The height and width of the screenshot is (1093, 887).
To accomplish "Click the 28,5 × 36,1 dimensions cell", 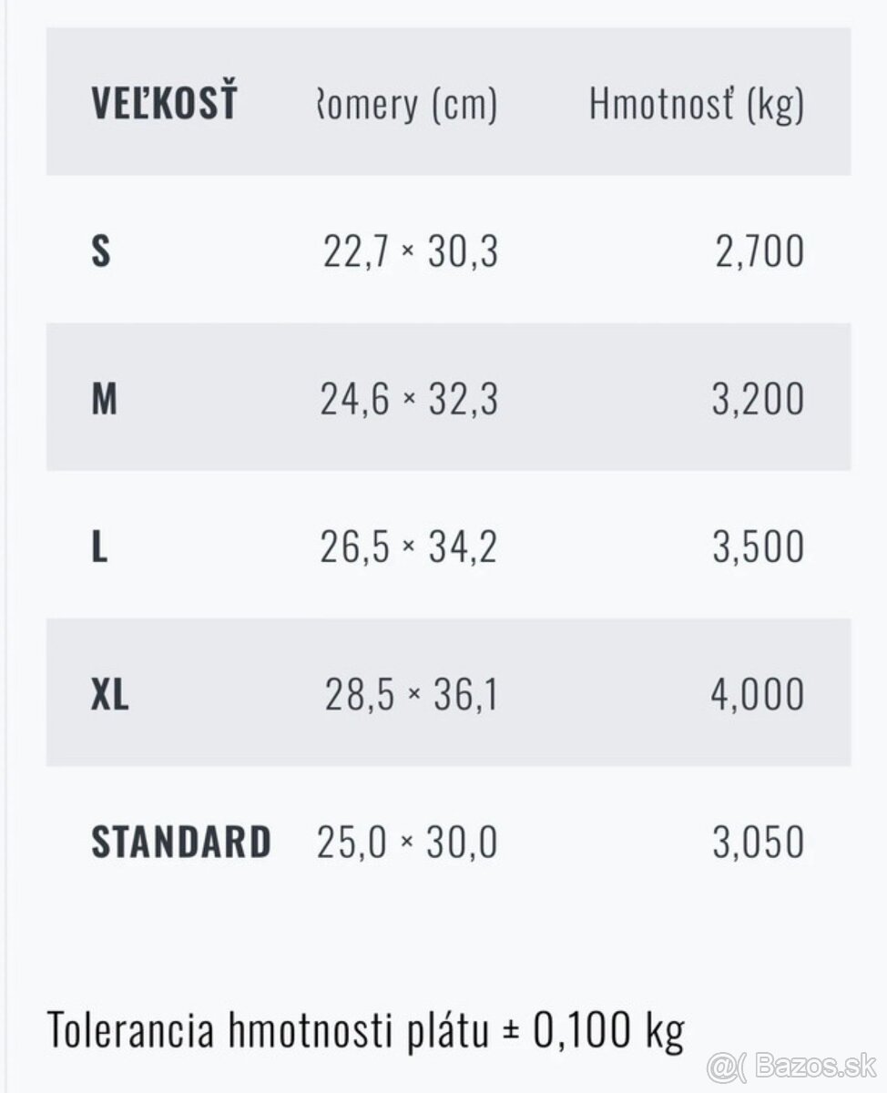I will click(x=412, y=694).
